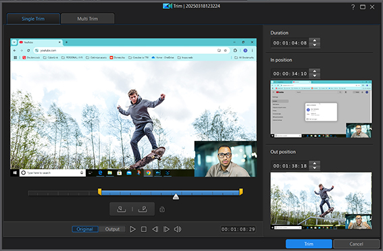Click the Mark Out icon
The image size is (383, 251).
pos(143,209)
